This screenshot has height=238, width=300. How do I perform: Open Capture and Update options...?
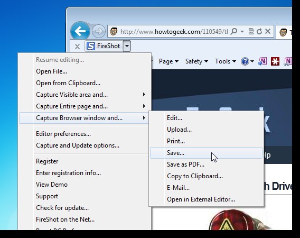click(x=84, y=145)
